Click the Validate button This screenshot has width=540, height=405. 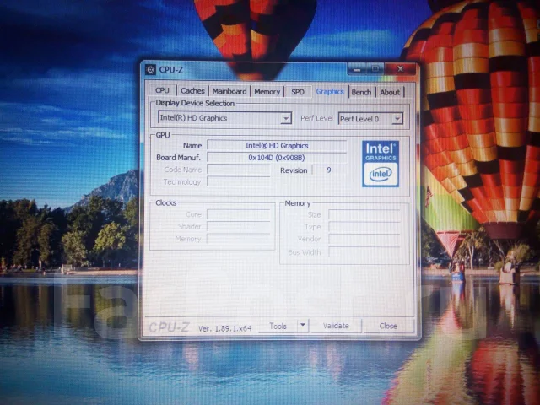pyautogui.click(x=336, y=326)
